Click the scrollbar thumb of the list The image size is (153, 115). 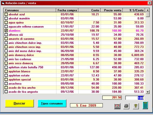[x=148, y=14]
